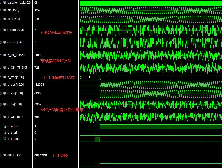Expand the parallel_data[5:0] signal bus
Image resolution: width=222 pixels, height=168 pixels.
pyautogui.click(x=1, y=3)
